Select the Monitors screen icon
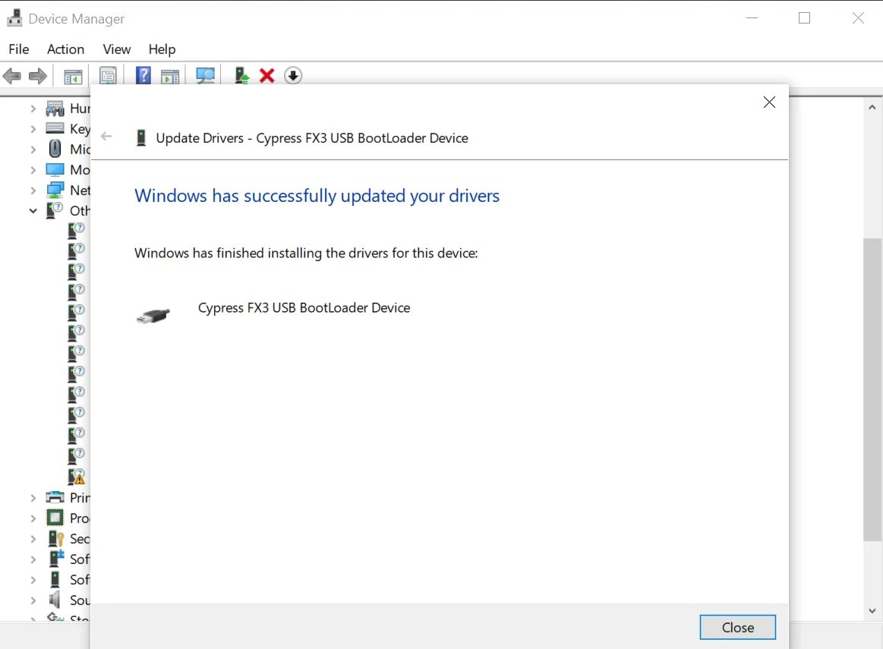This screenshot has width=883, height=649. (55, 169)
